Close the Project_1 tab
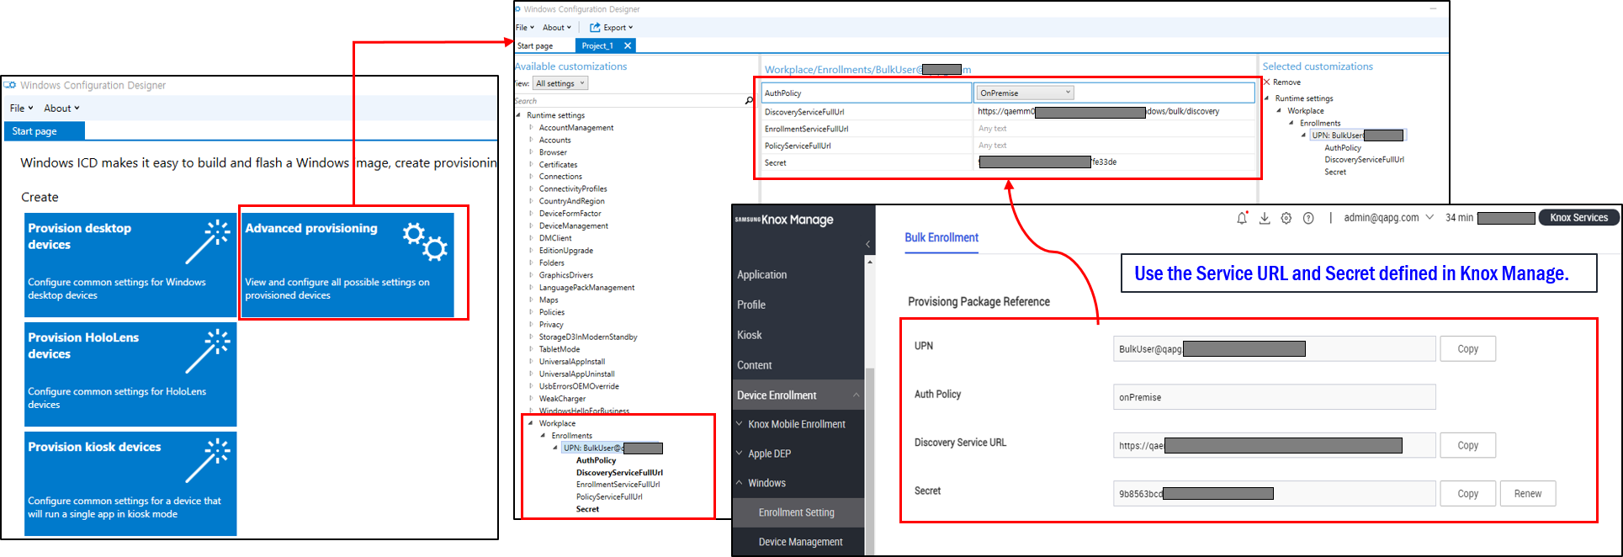 pos(628,45)
